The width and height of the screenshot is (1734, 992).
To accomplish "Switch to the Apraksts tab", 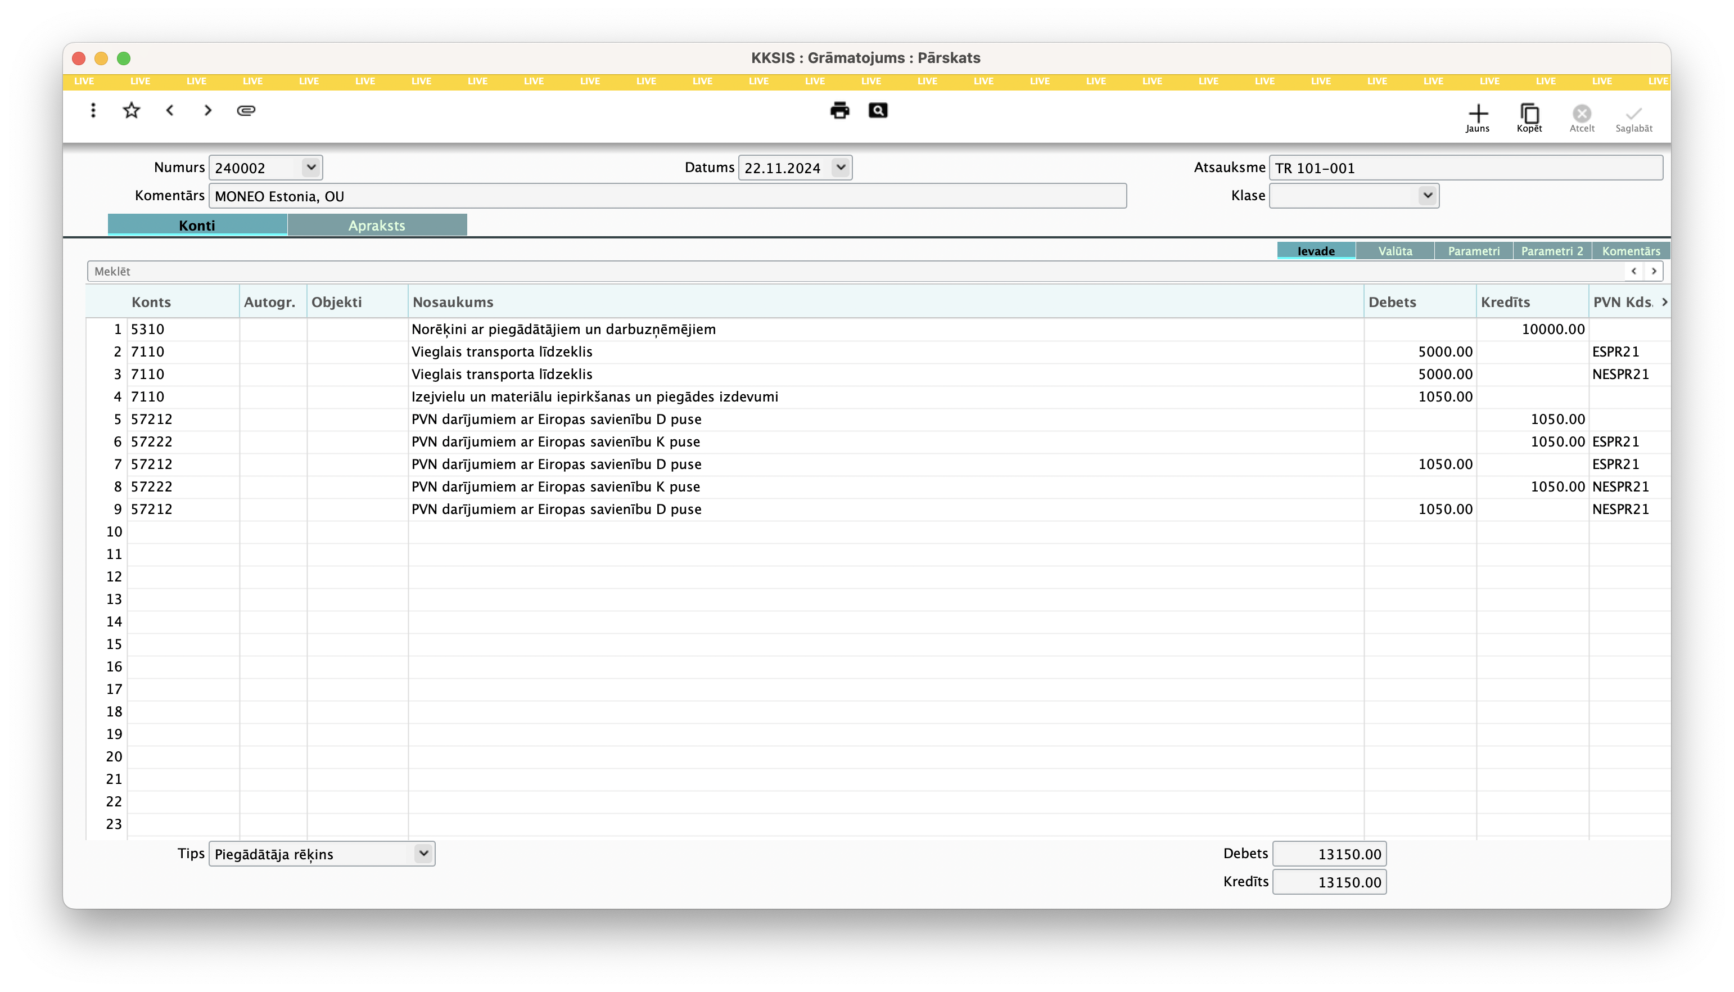I will pos(377,225).
